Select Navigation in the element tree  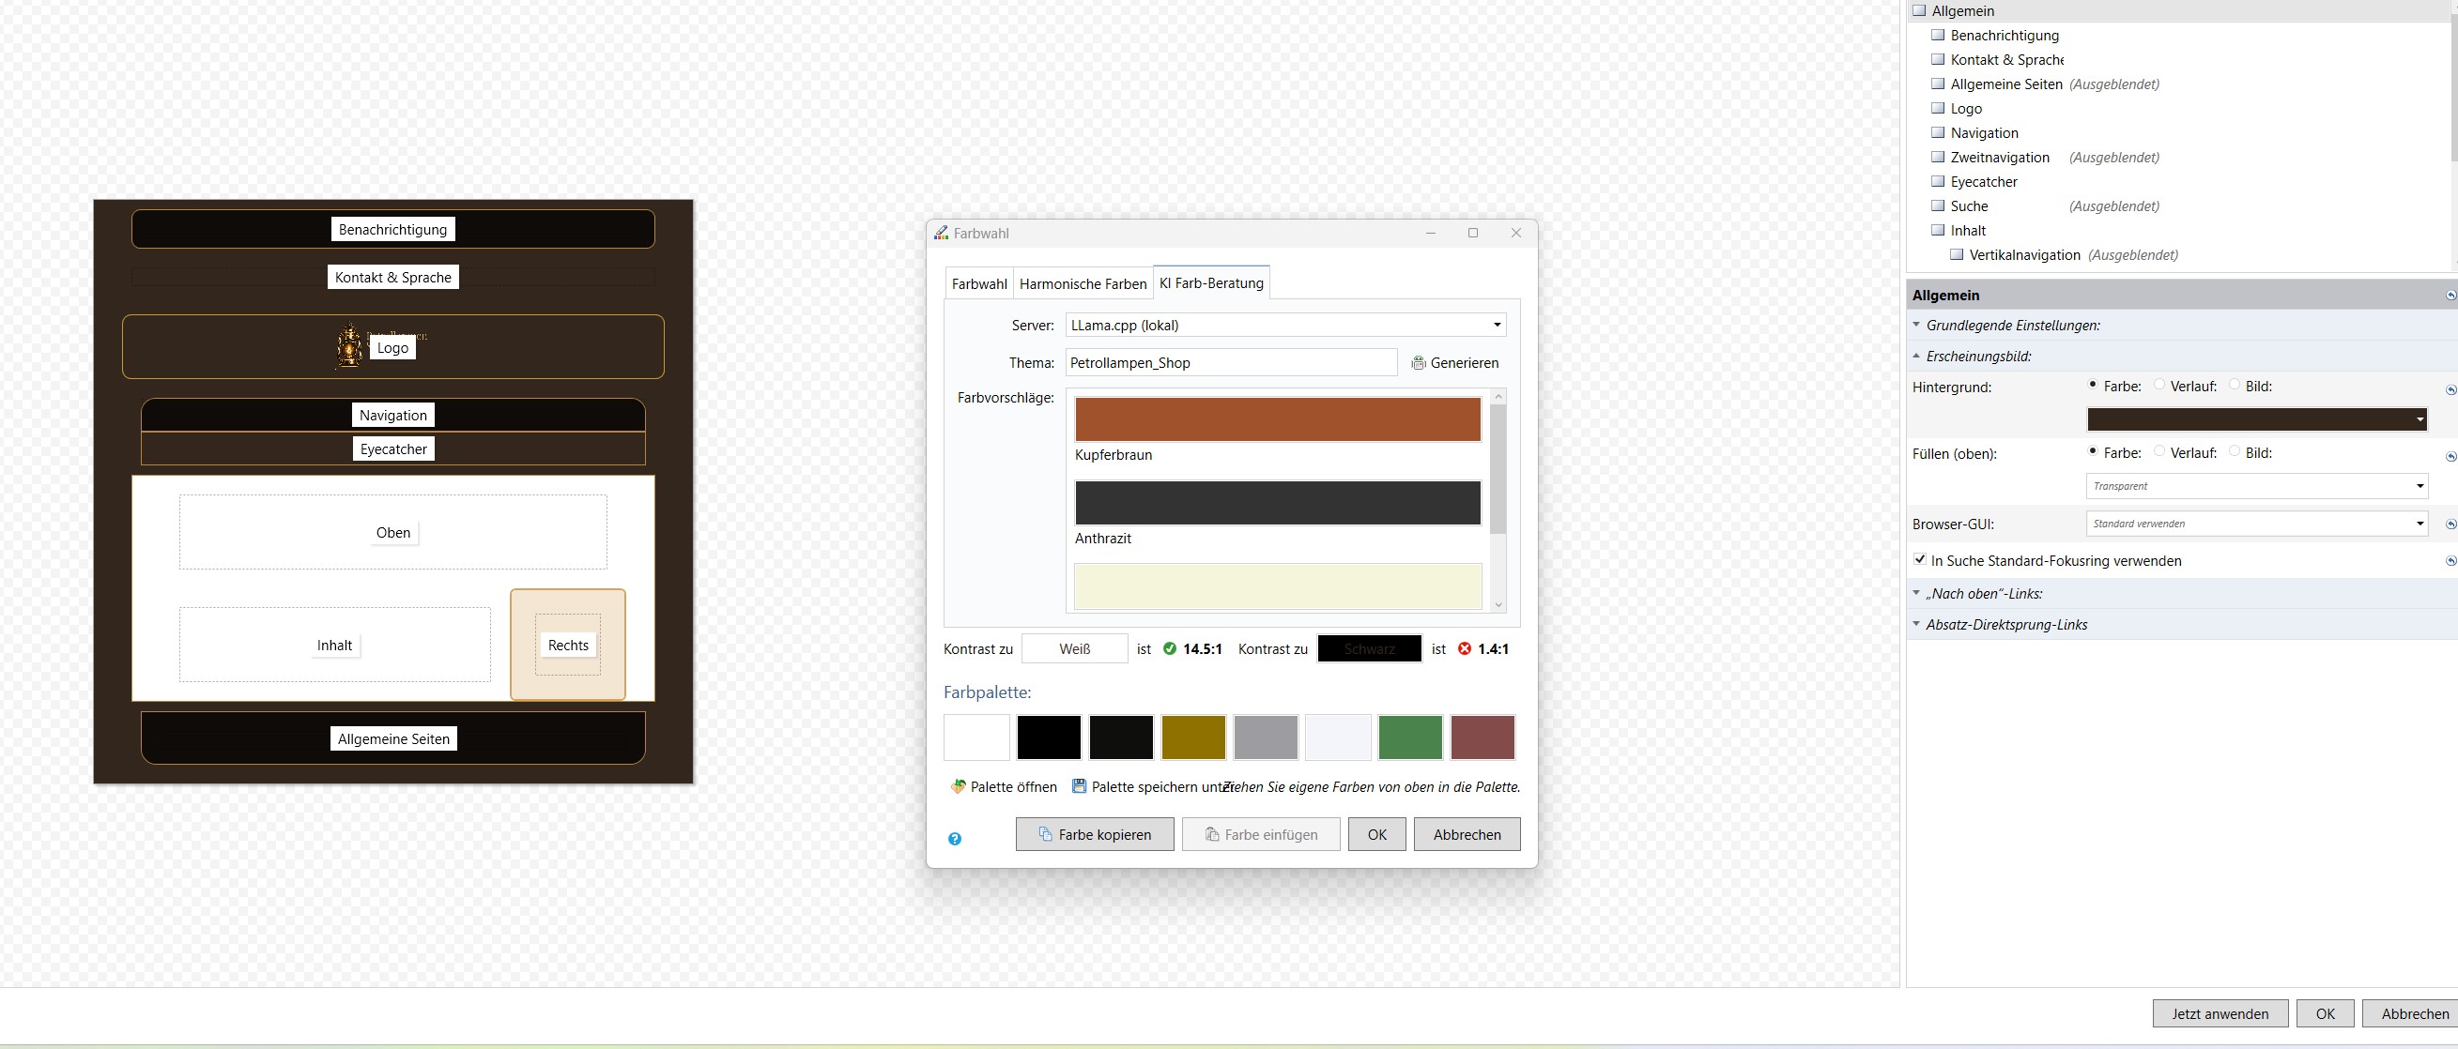coord(1984,133)
